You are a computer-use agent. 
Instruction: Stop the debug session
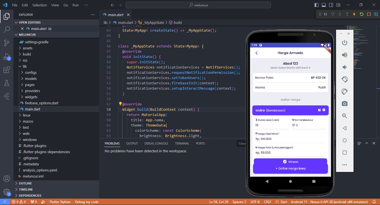click(x=369, y=14)
